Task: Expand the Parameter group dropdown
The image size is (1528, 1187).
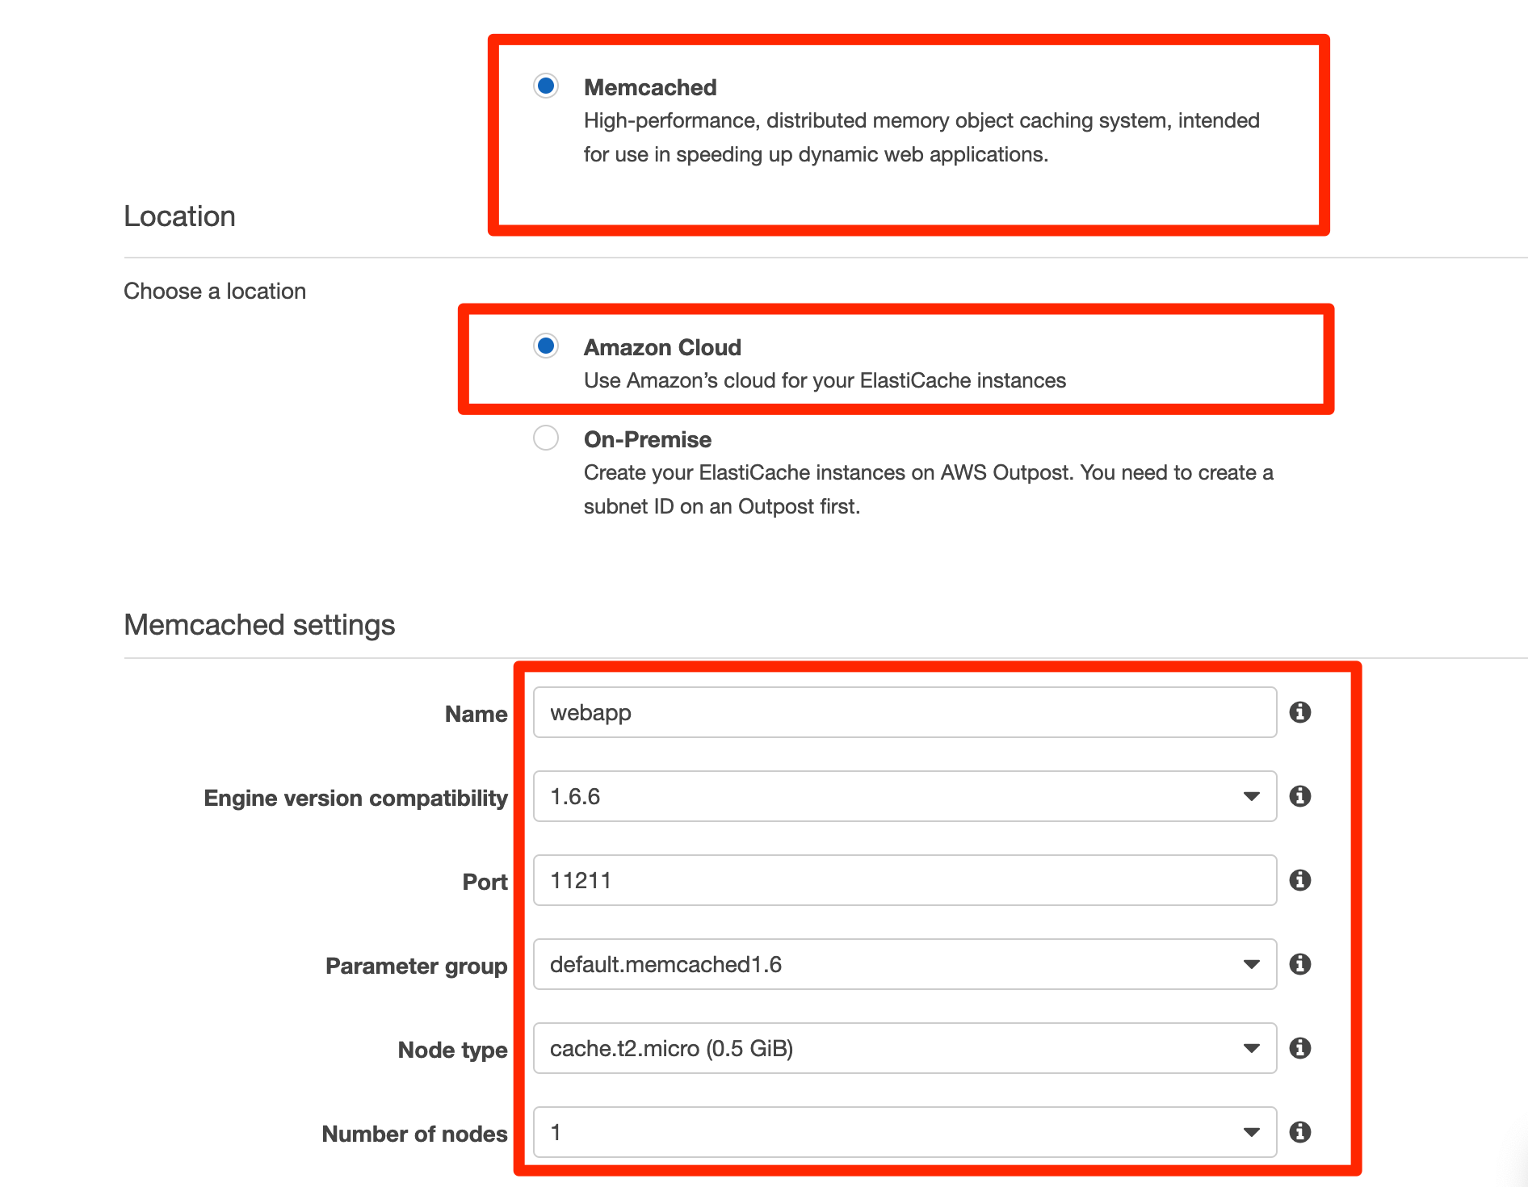Action: [905, 964]
